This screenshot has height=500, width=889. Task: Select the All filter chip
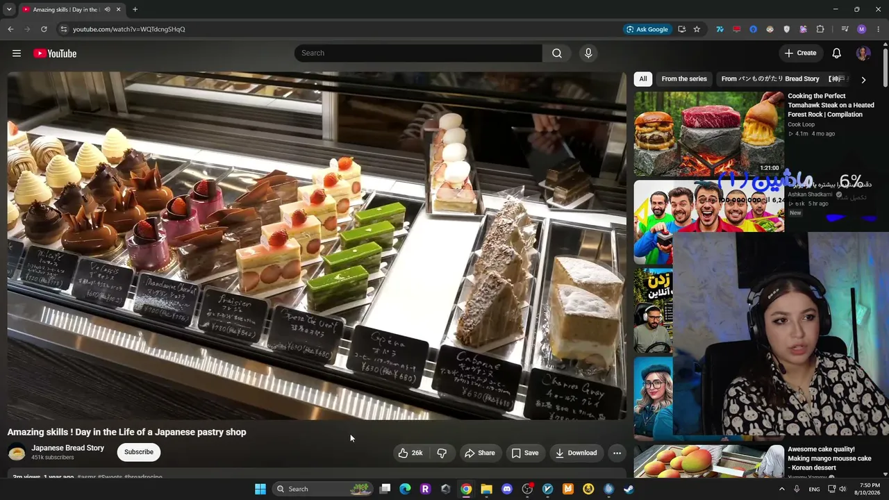643,79
